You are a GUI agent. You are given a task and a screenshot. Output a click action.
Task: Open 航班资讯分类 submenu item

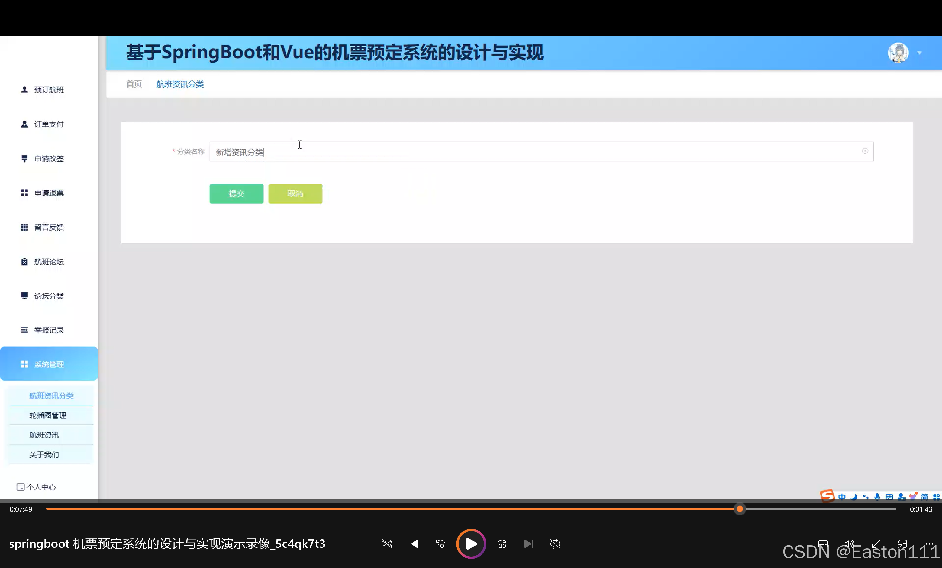(x=51, y=395)
